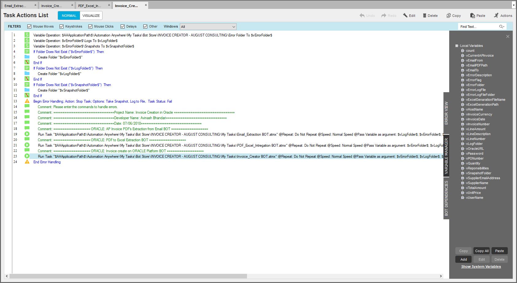Viewport: 517px width, 283px height.
Task: Open the ERROR VIEW side tab
Action: (x=446, y=113)
